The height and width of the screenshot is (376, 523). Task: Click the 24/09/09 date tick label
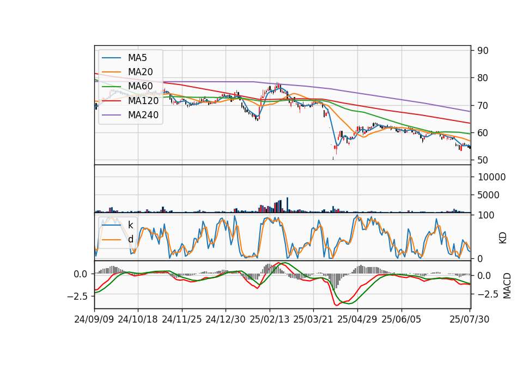94,319
